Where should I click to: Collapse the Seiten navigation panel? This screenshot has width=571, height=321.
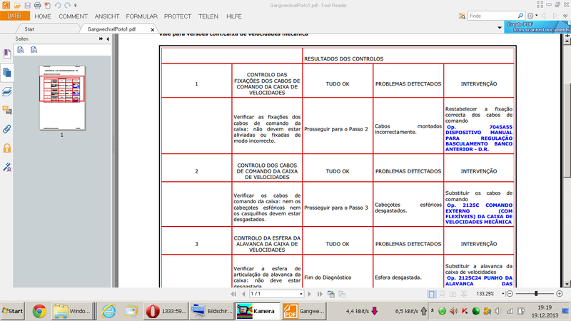107,39
